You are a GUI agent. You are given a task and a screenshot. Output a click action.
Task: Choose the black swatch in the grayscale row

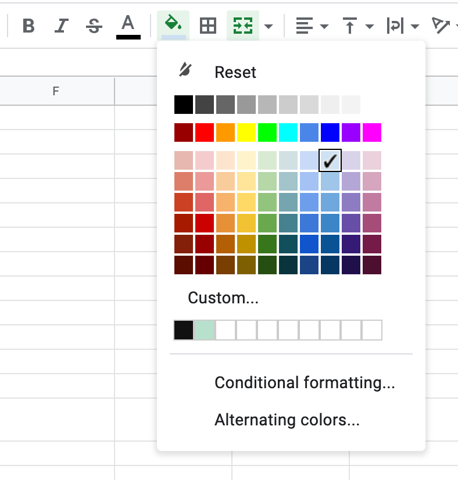pos(184,105)
